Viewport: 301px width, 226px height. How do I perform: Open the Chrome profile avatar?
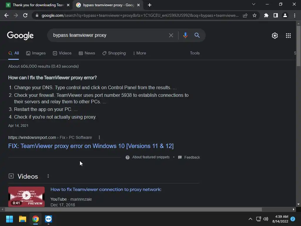tap(285, 15)
